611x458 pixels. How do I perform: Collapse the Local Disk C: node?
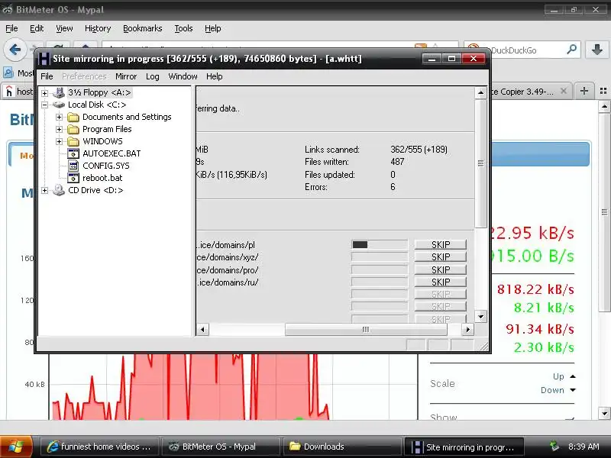(45, 105)
